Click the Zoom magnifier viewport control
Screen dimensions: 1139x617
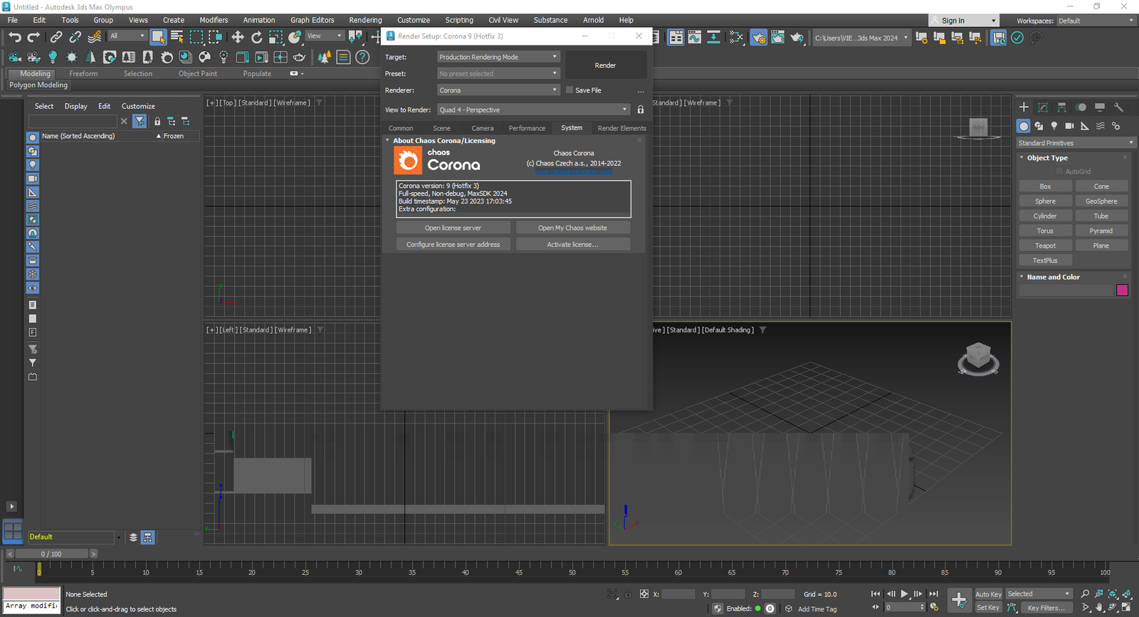coord(1085,594)
